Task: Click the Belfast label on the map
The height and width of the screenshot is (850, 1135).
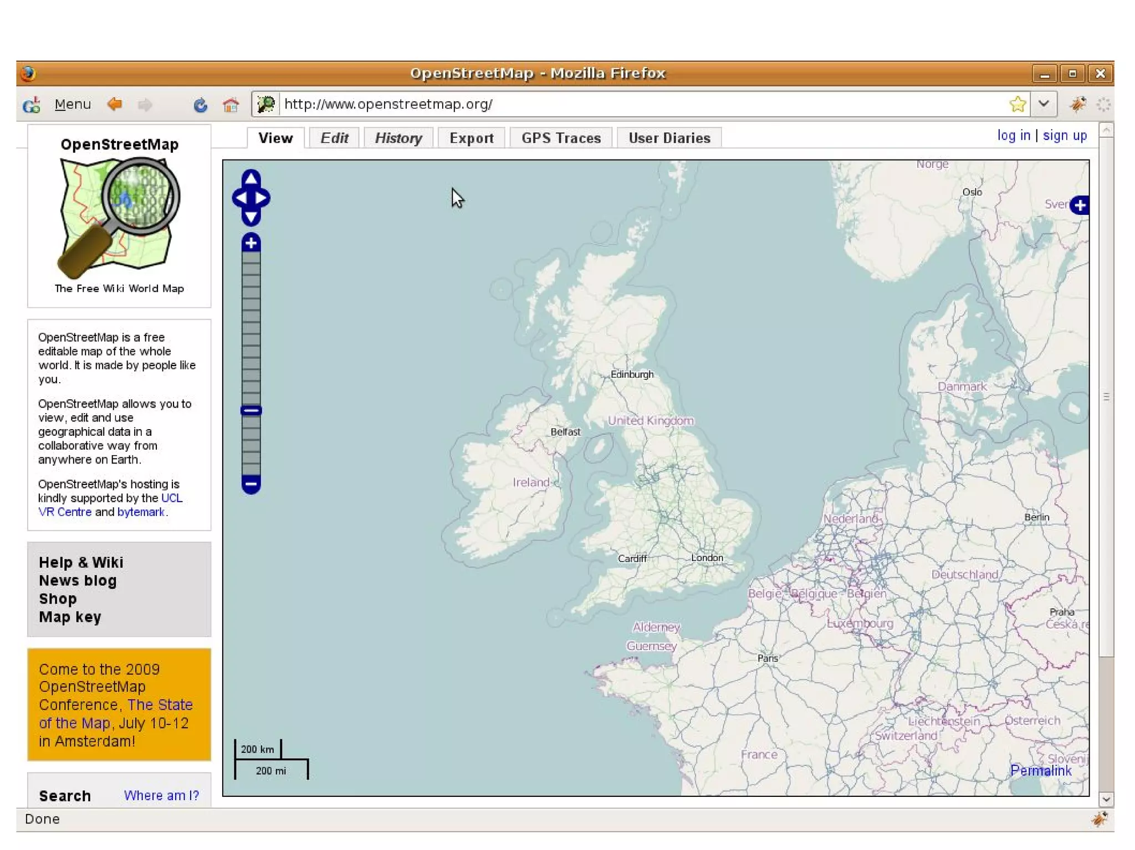Action: pos(565,432)
